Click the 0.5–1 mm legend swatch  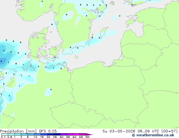11,134
